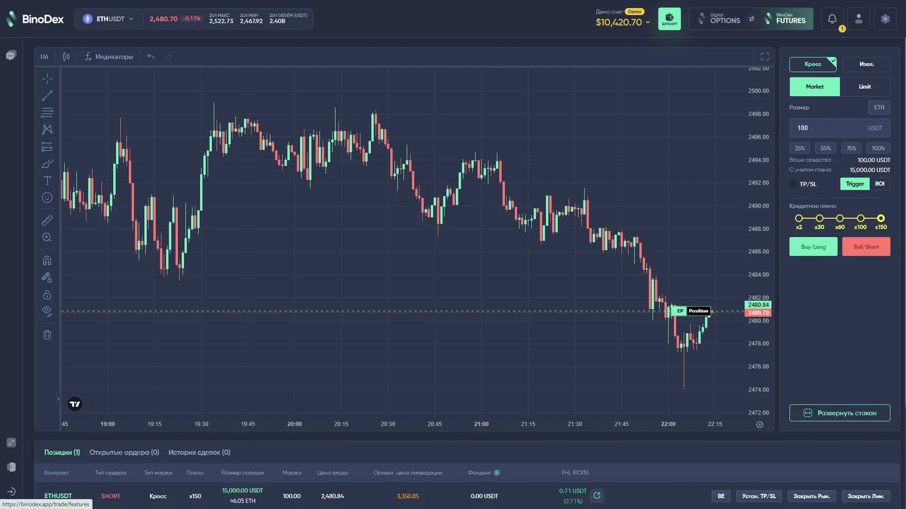Select the ruler measure tool
Image resolution: width=906 pixels, height=509 pixels.
coord(47,221)
